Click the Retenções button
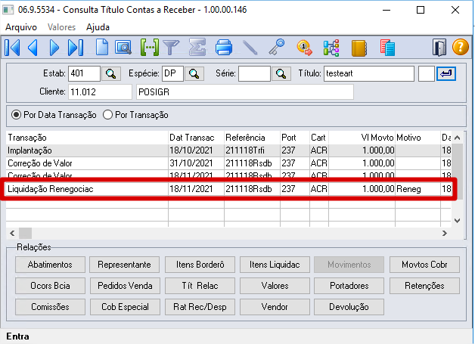Image resolution: width=475 pixels, height=344 pixels. tap(424, 286)
